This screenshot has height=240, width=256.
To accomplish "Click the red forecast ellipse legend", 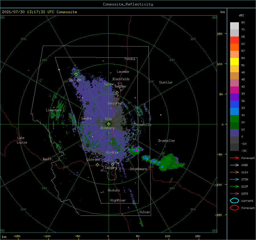I will tap(234, 208).
